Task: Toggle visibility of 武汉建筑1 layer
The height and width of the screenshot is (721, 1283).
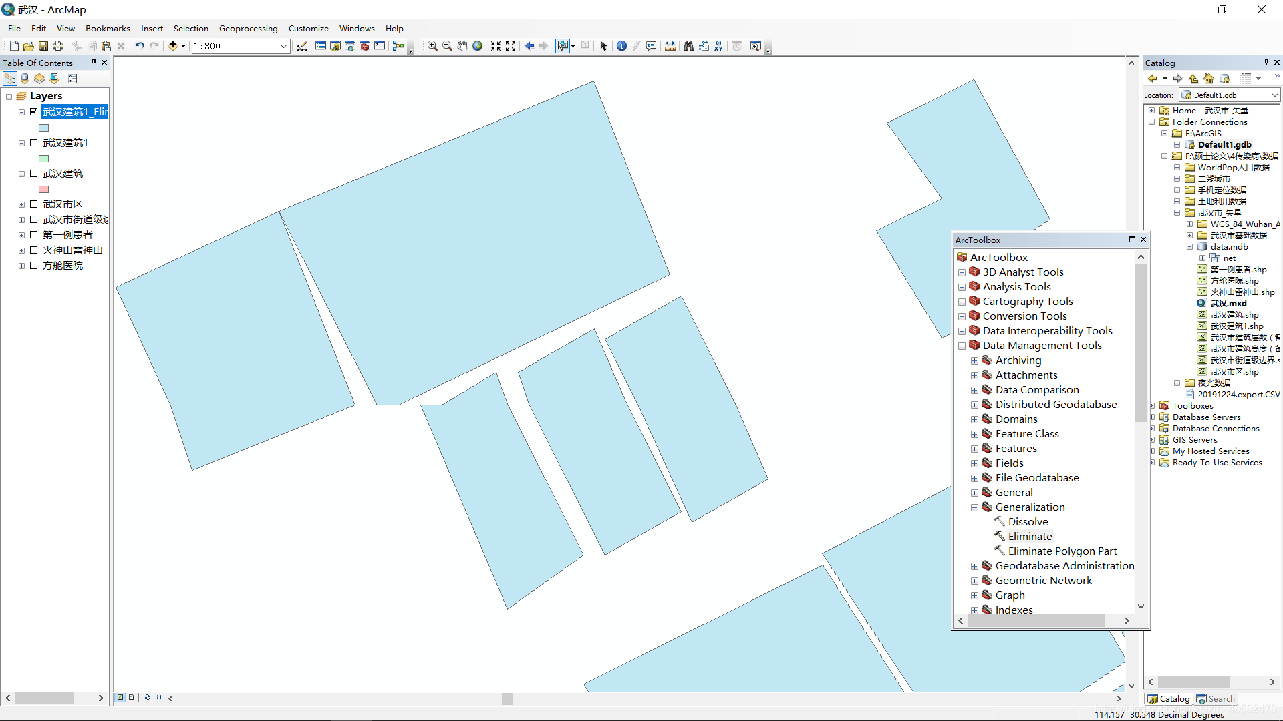Action: pyautogui.click(x=33, y=142)
